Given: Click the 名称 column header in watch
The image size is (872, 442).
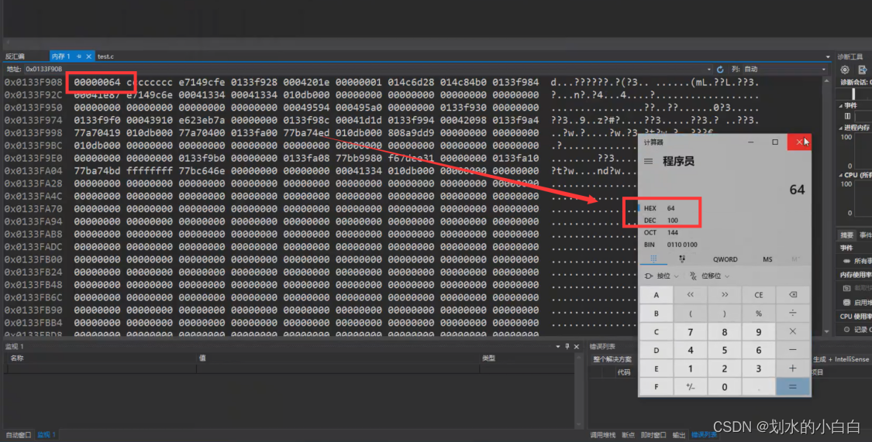Looking at the screenshot, I should click(x=100, y=358).
